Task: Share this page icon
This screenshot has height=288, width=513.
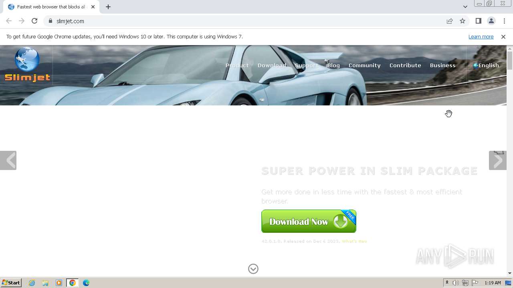Action: [x=450, y=21]
